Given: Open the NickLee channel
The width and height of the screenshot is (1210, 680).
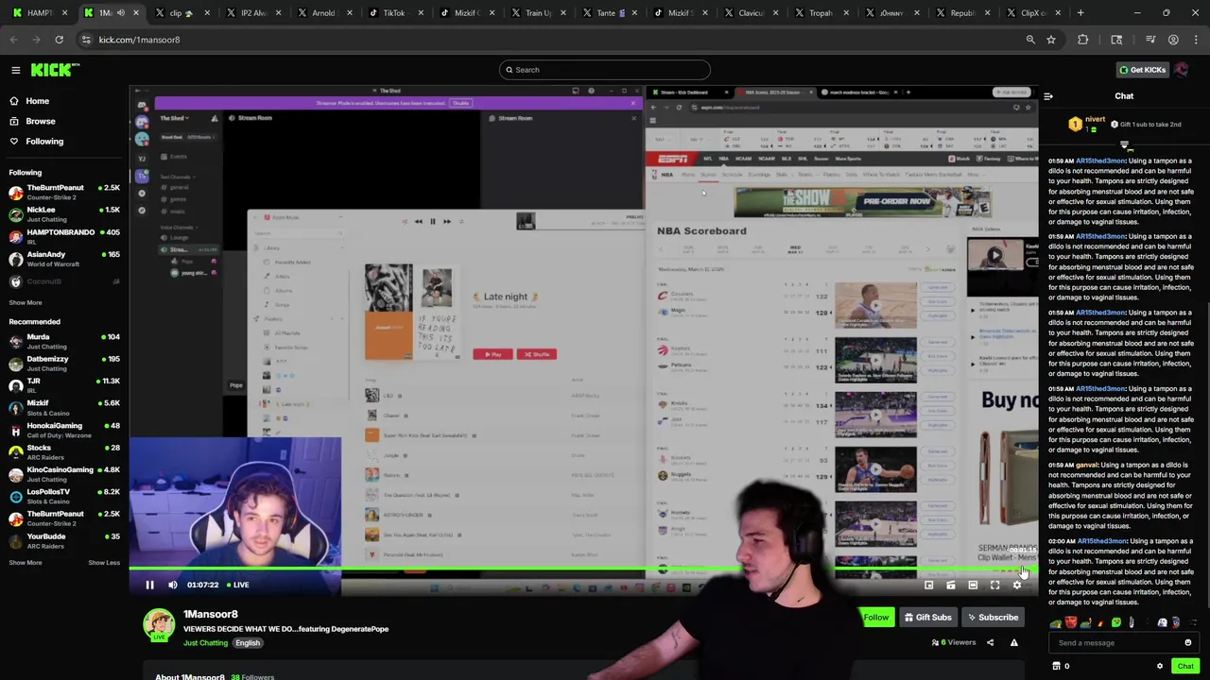Looking at the screenshot, I should pyautogui.click(x=64, y=214).
